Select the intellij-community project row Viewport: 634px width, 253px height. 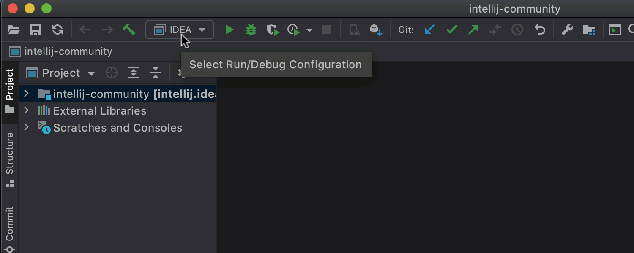click(118, 94)
